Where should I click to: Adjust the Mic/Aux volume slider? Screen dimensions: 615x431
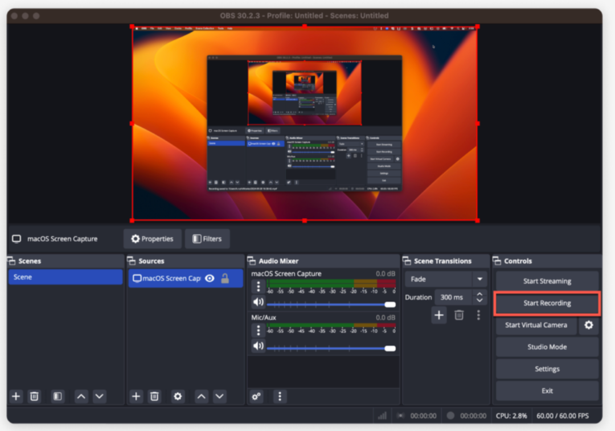(331, 348)
